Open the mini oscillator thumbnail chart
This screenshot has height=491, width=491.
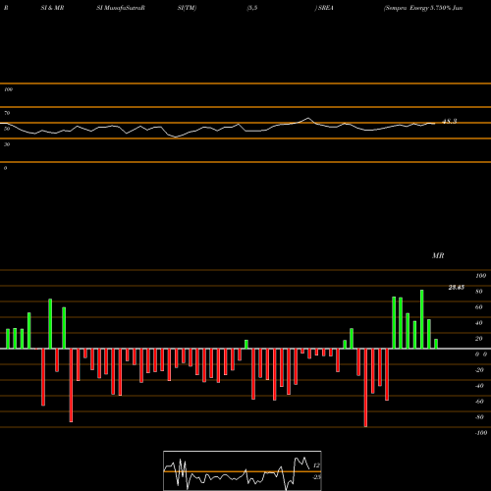pos(243,470)
